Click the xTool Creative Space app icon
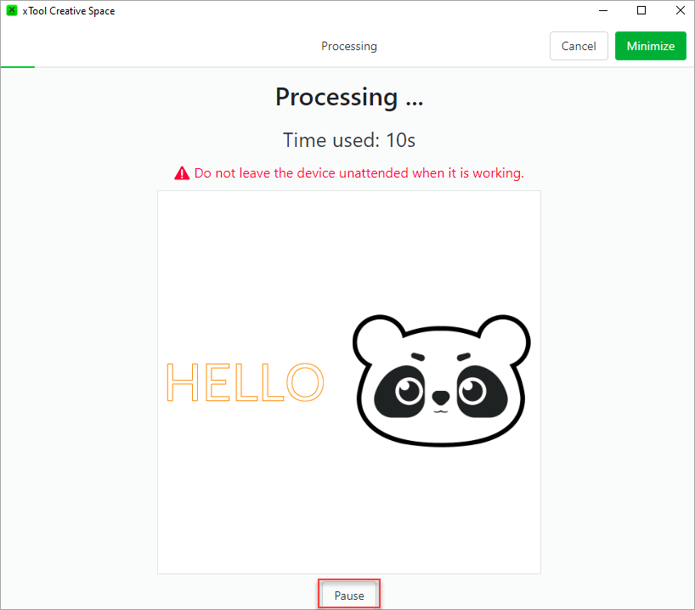Image resolution: width=695 pixels, height=610 pixels. point(12,11)
